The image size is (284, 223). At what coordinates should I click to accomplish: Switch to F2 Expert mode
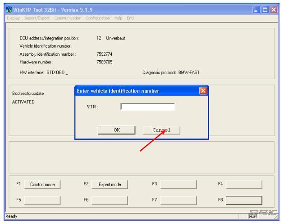(x=110, y=184)
